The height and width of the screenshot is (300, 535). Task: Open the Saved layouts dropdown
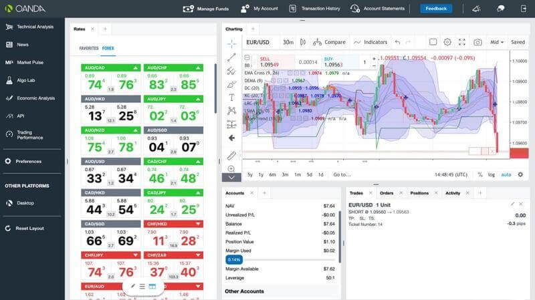pos(518,42)
